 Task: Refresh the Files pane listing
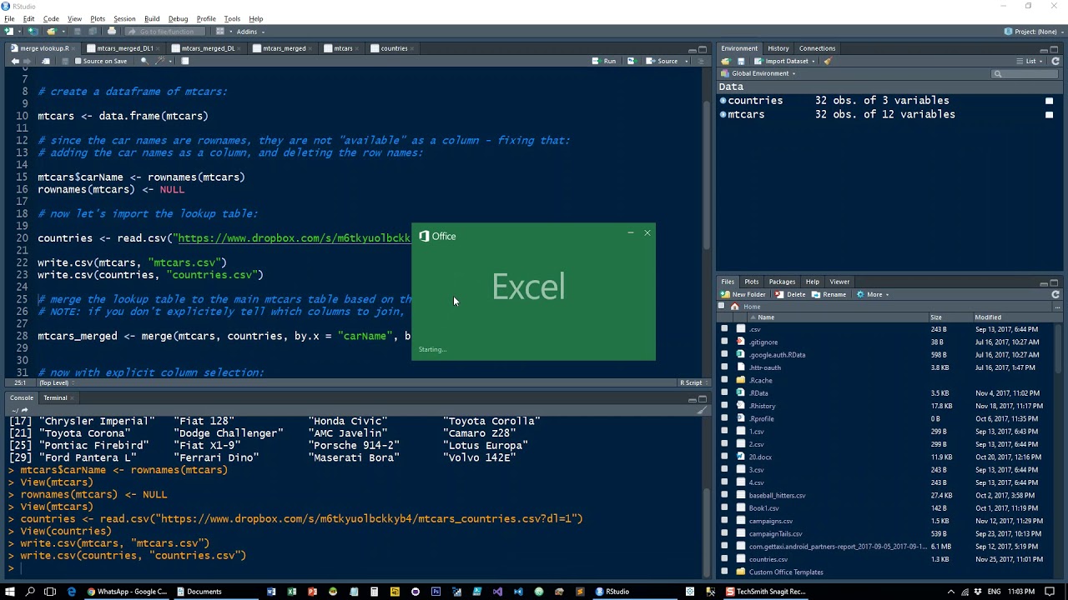point(1055,294)
